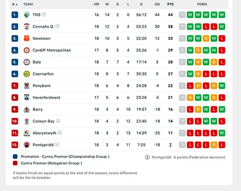Click the relegation arrow icon beside Colwyn Bay
The image size is (241, 191).
(x=58, y=121)
